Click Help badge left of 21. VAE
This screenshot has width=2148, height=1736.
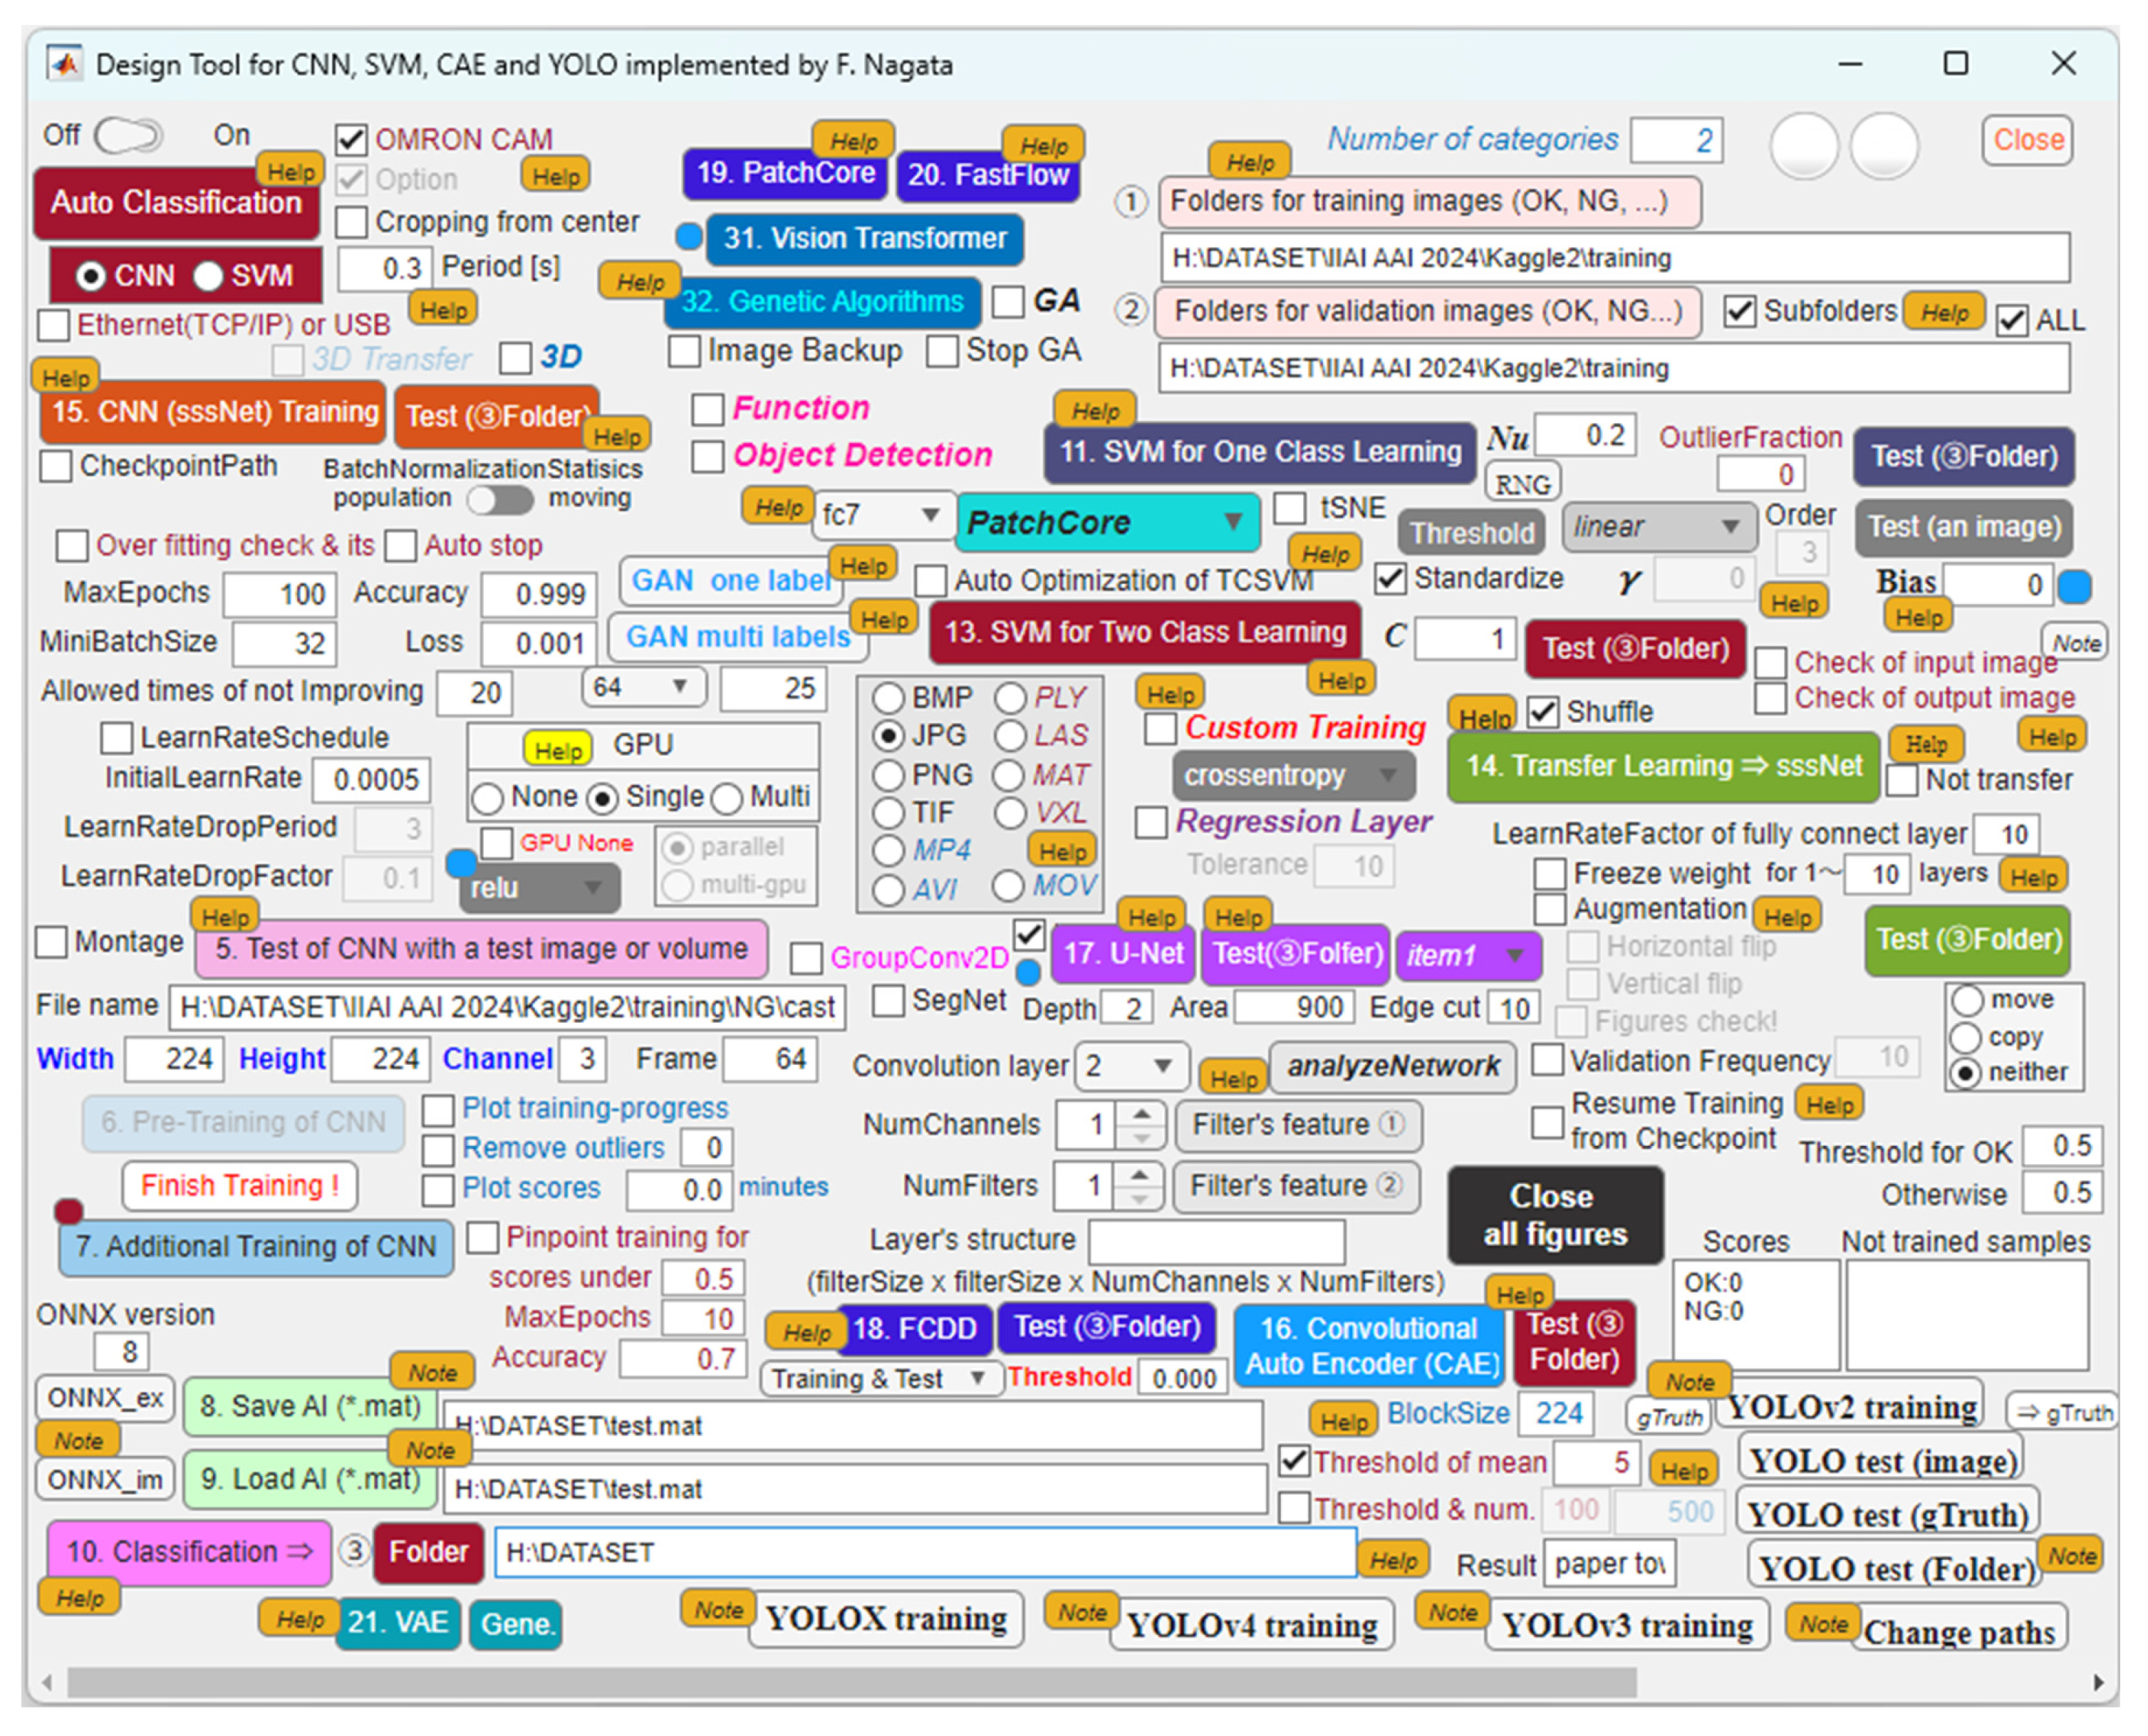299,1618
